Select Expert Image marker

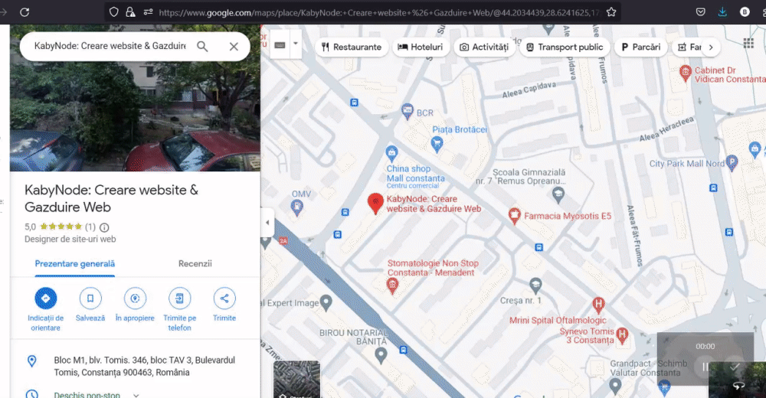point(326,302)
